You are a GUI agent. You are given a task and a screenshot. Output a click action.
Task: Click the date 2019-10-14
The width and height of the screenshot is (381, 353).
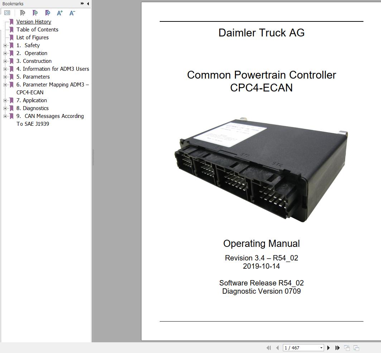tap(261, 266)
